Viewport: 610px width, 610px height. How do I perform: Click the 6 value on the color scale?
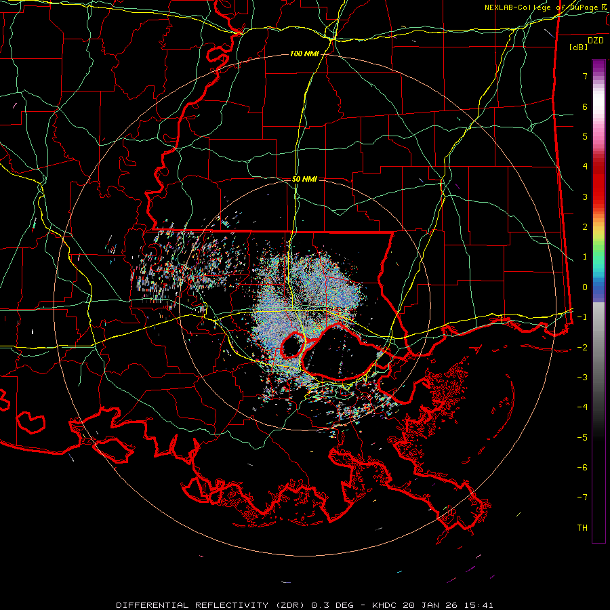click(585, 106)
